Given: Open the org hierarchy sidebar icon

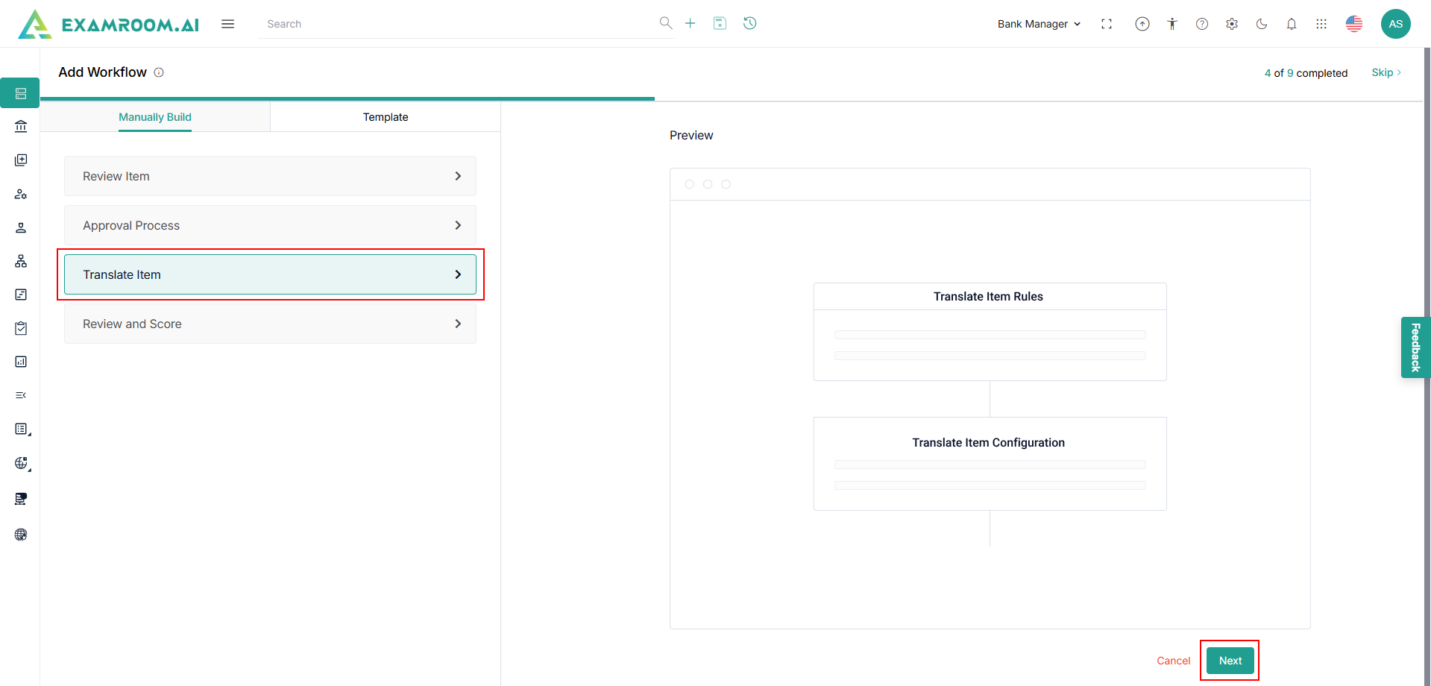Looking at the screenshot, I should click(21, 261).
